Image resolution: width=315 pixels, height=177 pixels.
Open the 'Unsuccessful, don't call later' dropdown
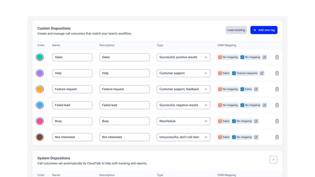pos(184,137)
